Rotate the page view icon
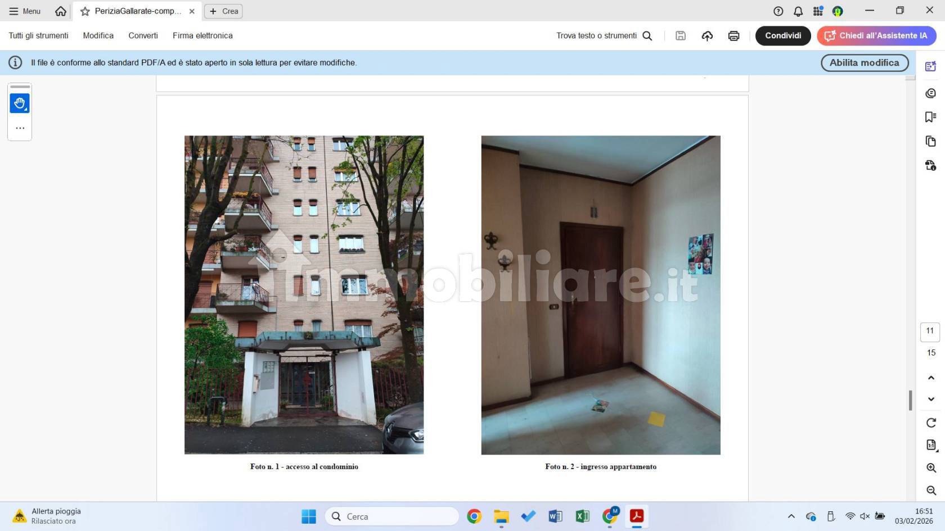 click(931, 423)
